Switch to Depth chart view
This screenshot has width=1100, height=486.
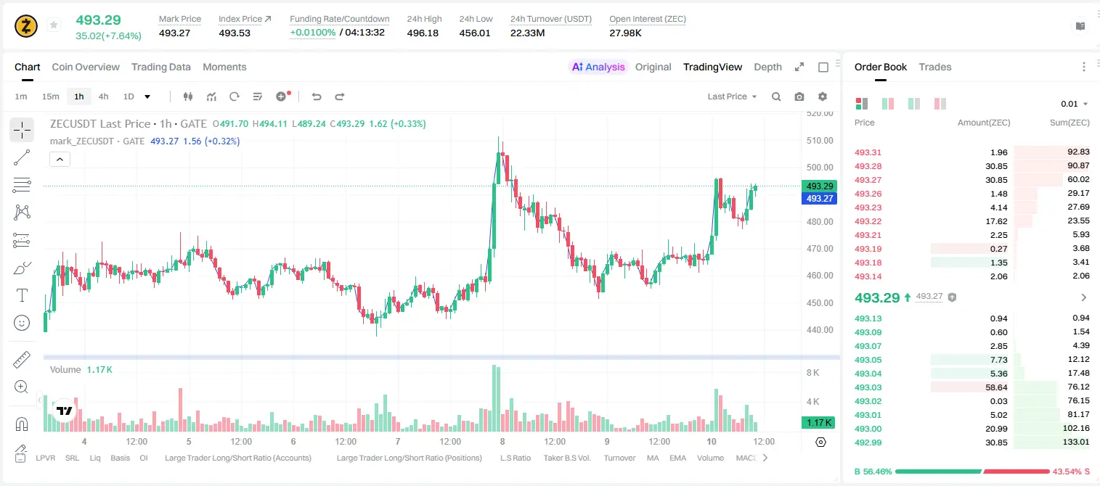coord(767,67)
